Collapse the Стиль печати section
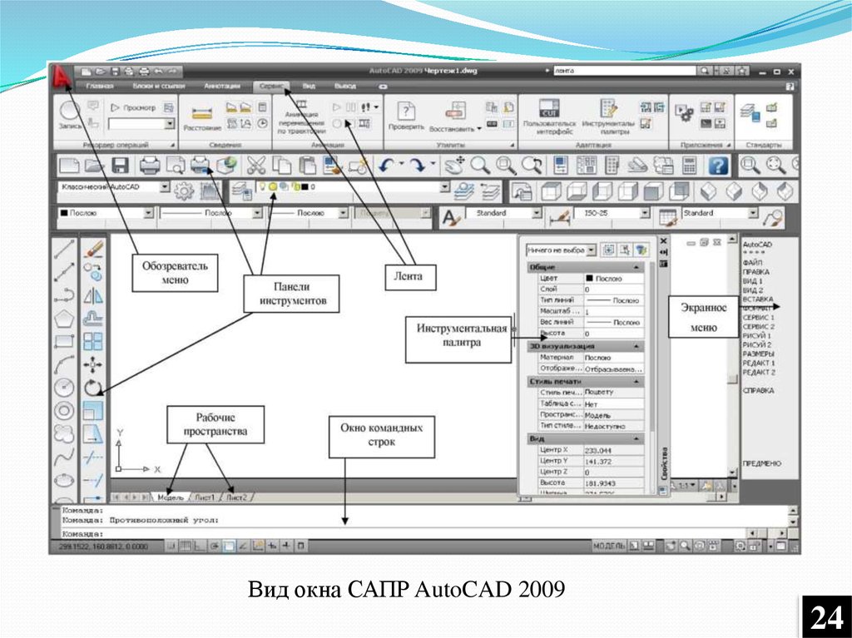 pyautogui.click(x=636, y=382)
